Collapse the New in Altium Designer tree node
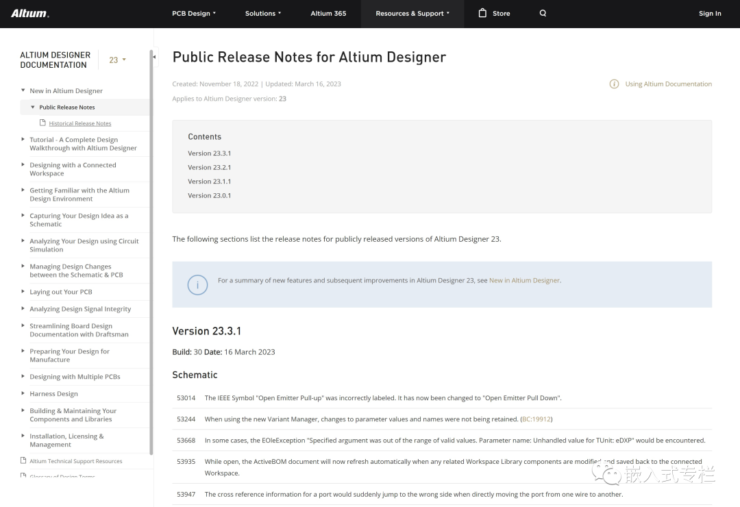740x507 pixels. pyautogui.click(x=23, y=90)
